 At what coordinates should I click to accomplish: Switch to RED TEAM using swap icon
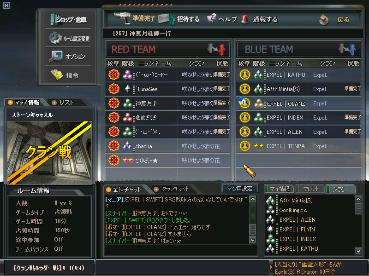216,49
